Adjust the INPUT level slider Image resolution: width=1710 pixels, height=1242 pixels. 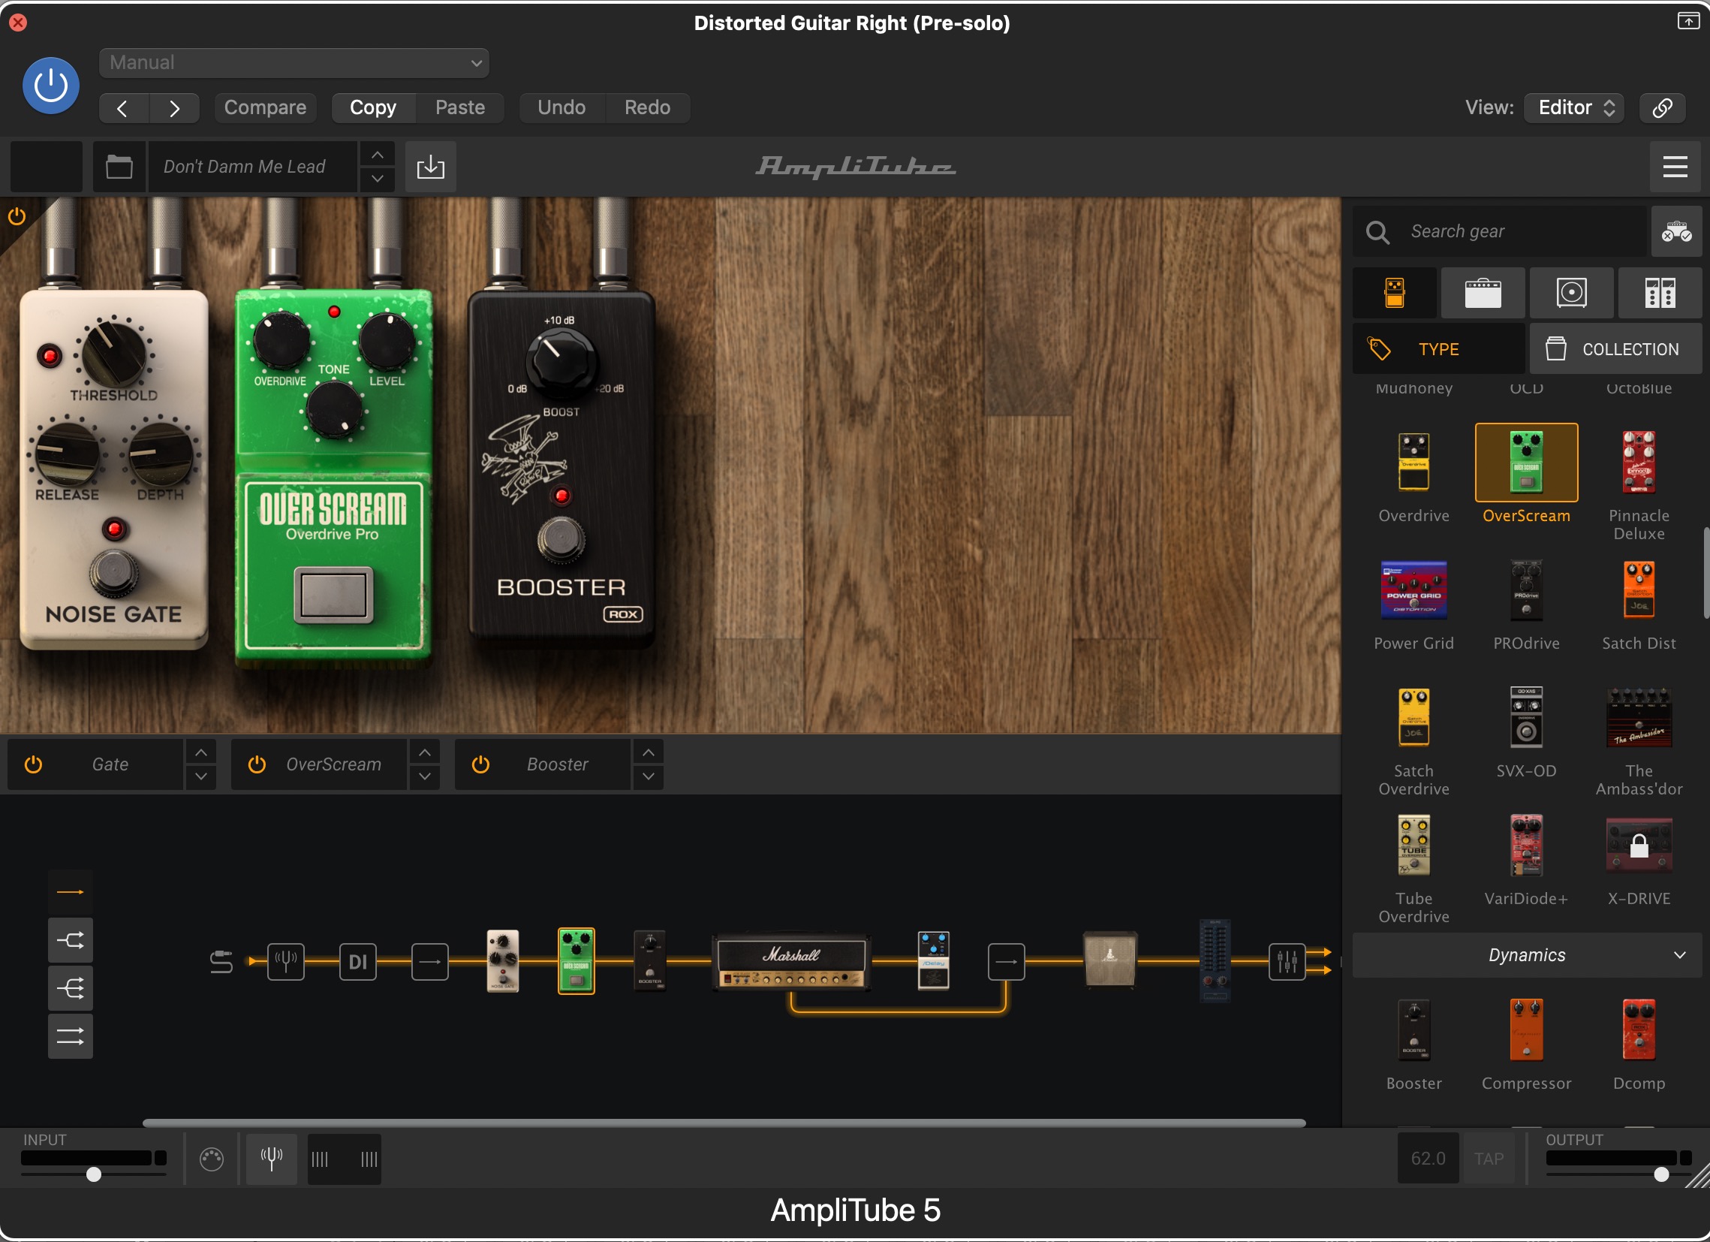click(94, 1174)
